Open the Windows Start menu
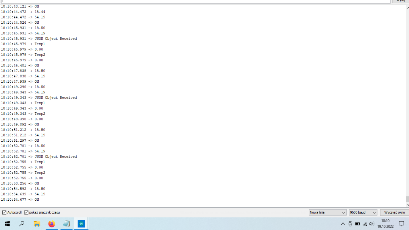 (7, 224)
